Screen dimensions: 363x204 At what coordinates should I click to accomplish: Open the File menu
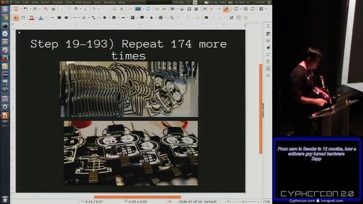[x=18, y=2]
